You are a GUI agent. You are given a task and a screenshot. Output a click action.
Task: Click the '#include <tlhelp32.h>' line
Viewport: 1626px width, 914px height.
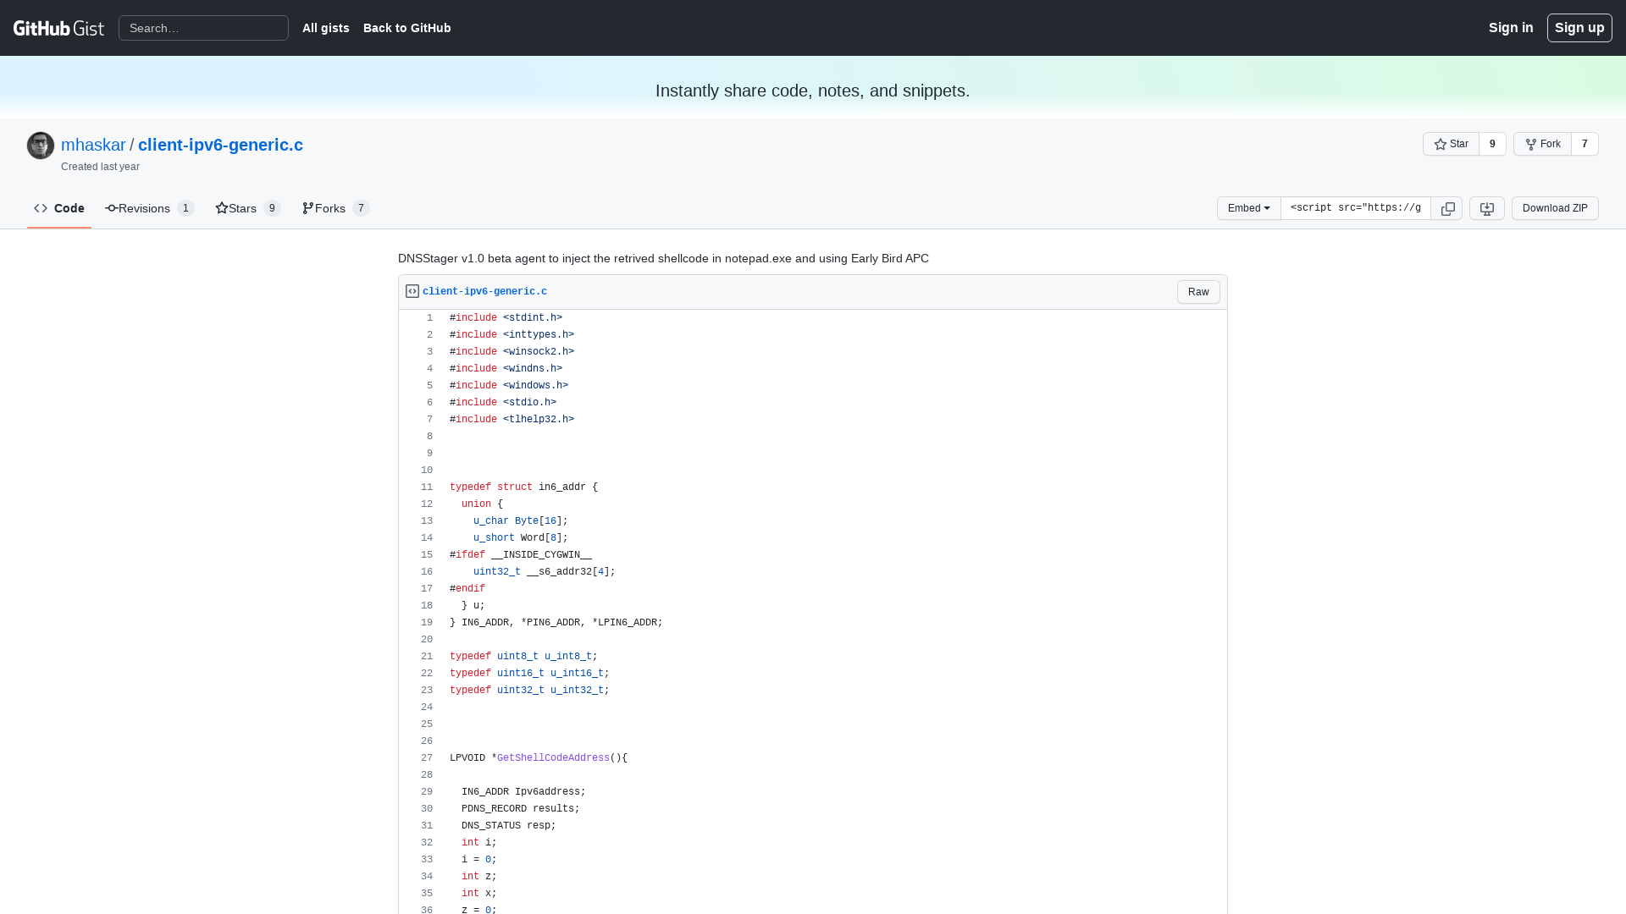pyautogui.click(x=512, y=420)
